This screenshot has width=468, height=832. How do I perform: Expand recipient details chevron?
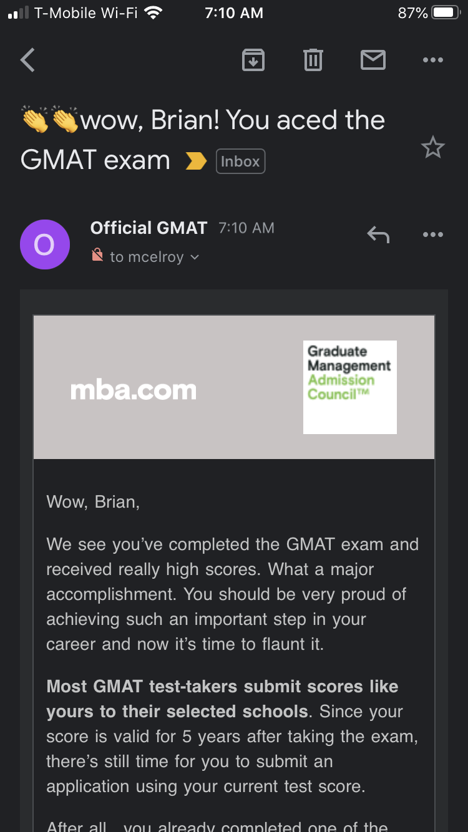(x=195, y=257)
